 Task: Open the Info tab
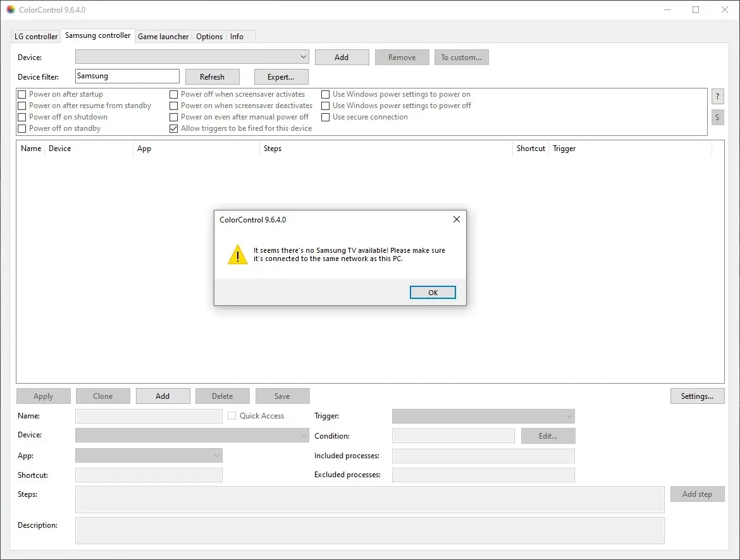237,36
